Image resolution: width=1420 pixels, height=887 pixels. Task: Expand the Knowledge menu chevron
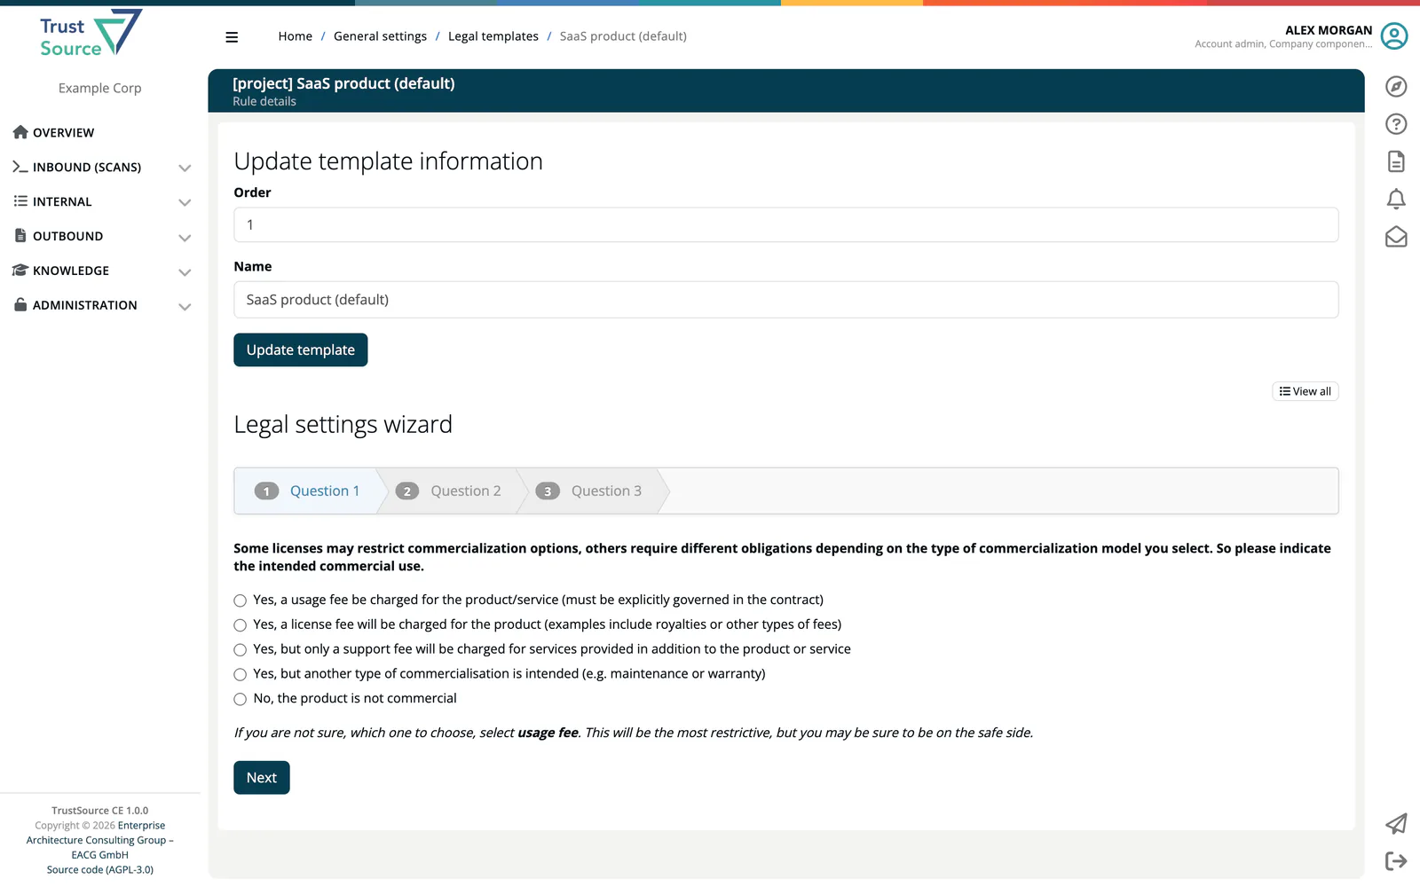(x=185, y=272)
